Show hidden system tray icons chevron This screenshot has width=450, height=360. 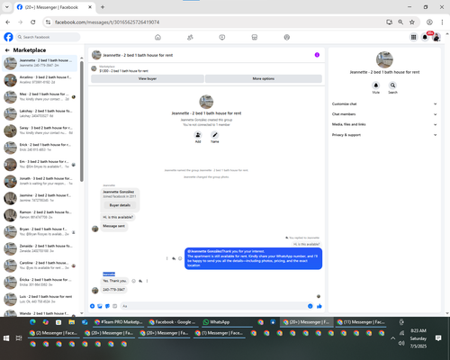tap(392, 338)
